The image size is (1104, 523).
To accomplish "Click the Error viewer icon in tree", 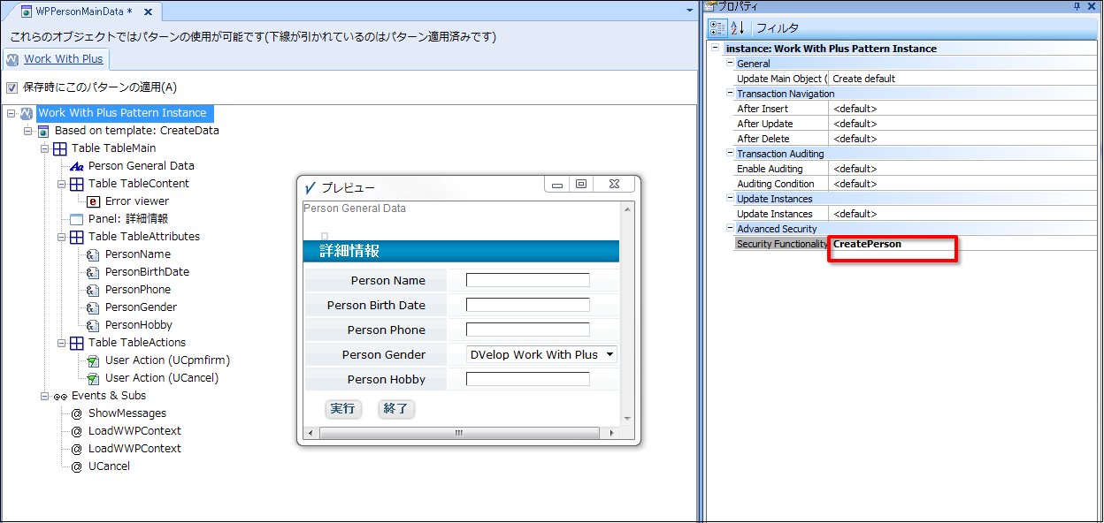I will click(94, 201).
